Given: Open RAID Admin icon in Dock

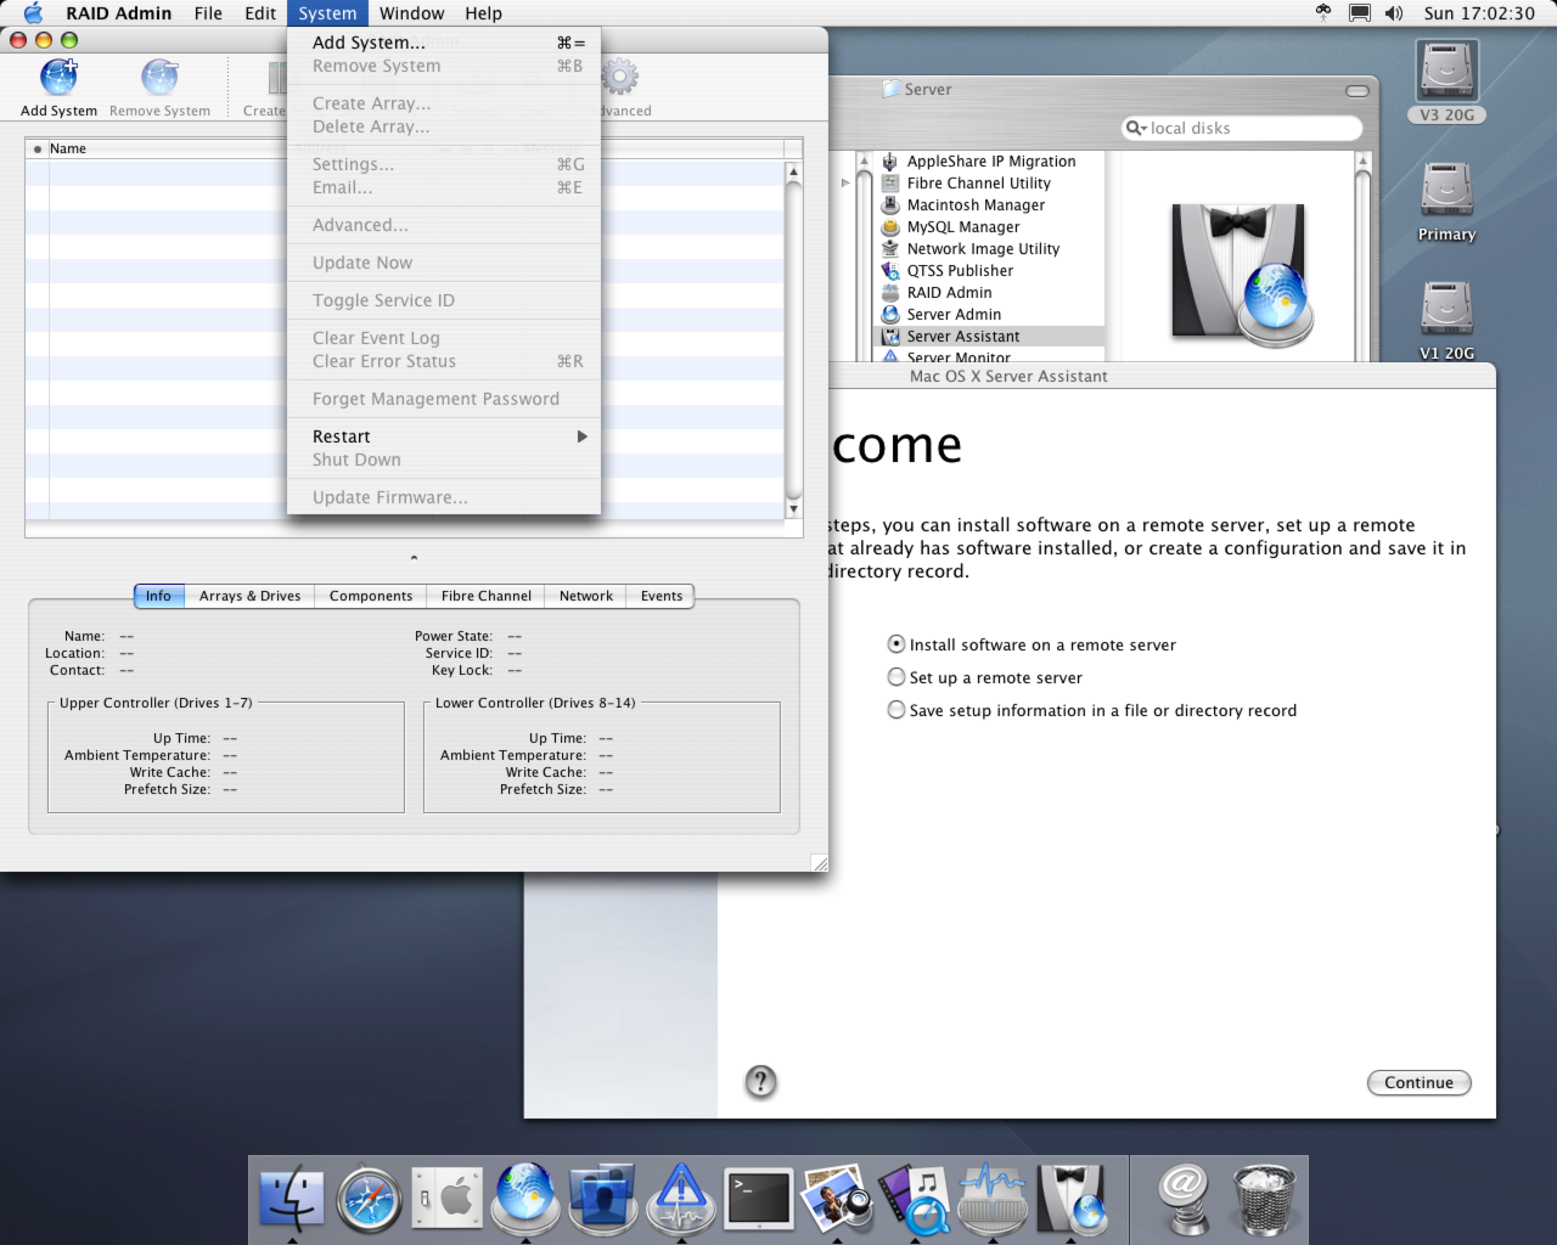Looking at the screenshot, I should [992, 1198].
